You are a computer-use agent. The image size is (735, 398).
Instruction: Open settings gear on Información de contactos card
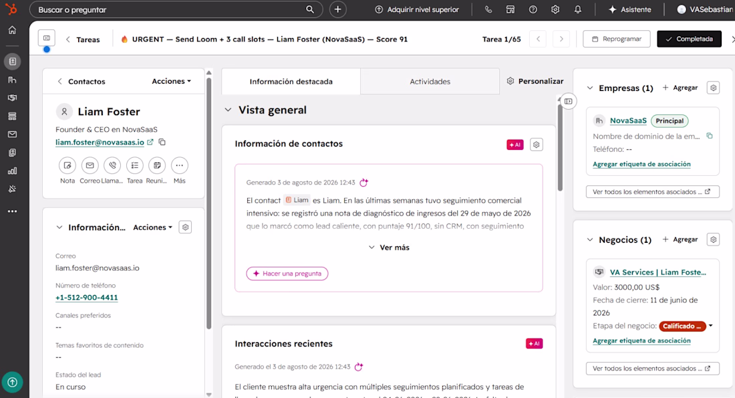pyautogui.click(x=537, y=144)
